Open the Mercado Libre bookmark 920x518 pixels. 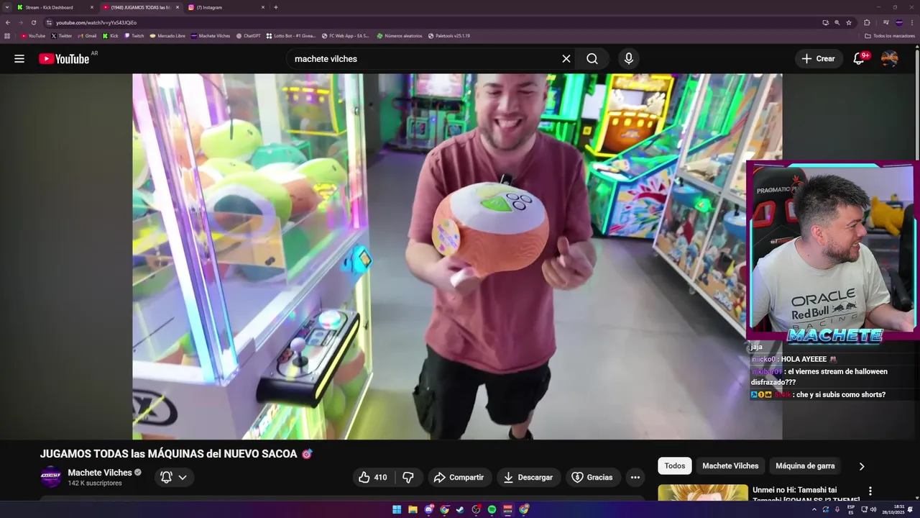167,35
